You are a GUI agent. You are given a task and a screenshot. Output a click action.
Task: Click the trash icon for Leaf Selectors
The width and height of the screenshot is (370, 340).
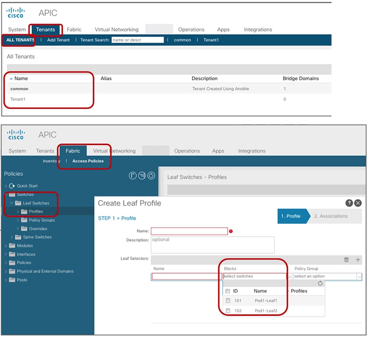346,260
